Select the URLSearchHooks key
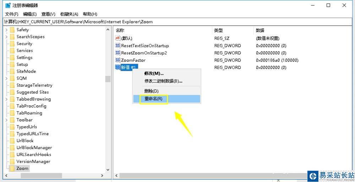The width and height of the screenshot is (355, 182). tap(34, 155)
